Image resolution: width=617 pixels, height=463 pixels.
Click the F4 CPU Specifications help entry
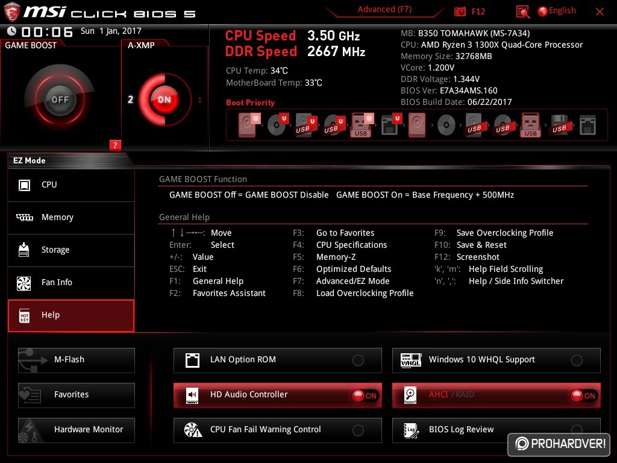pyautogui.click(x=340, y=245)
